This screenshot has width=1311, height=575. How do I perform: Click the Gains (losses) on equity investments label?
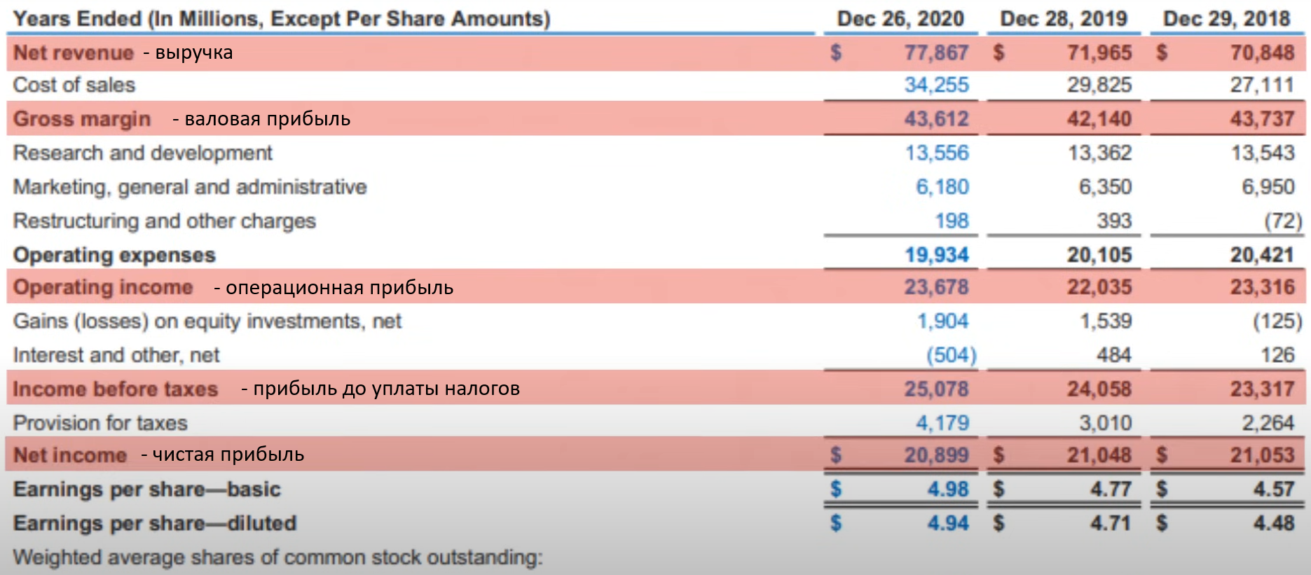[x=207, y=321]
